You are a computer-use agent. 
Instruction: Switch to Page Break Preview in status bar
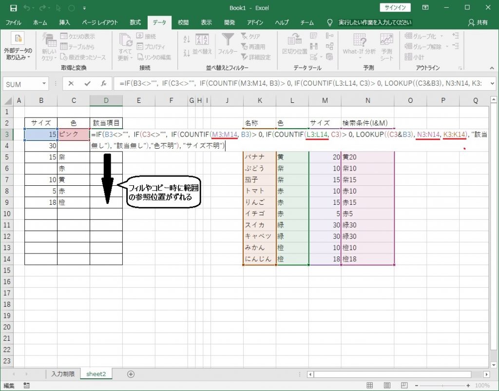(404, 386)
